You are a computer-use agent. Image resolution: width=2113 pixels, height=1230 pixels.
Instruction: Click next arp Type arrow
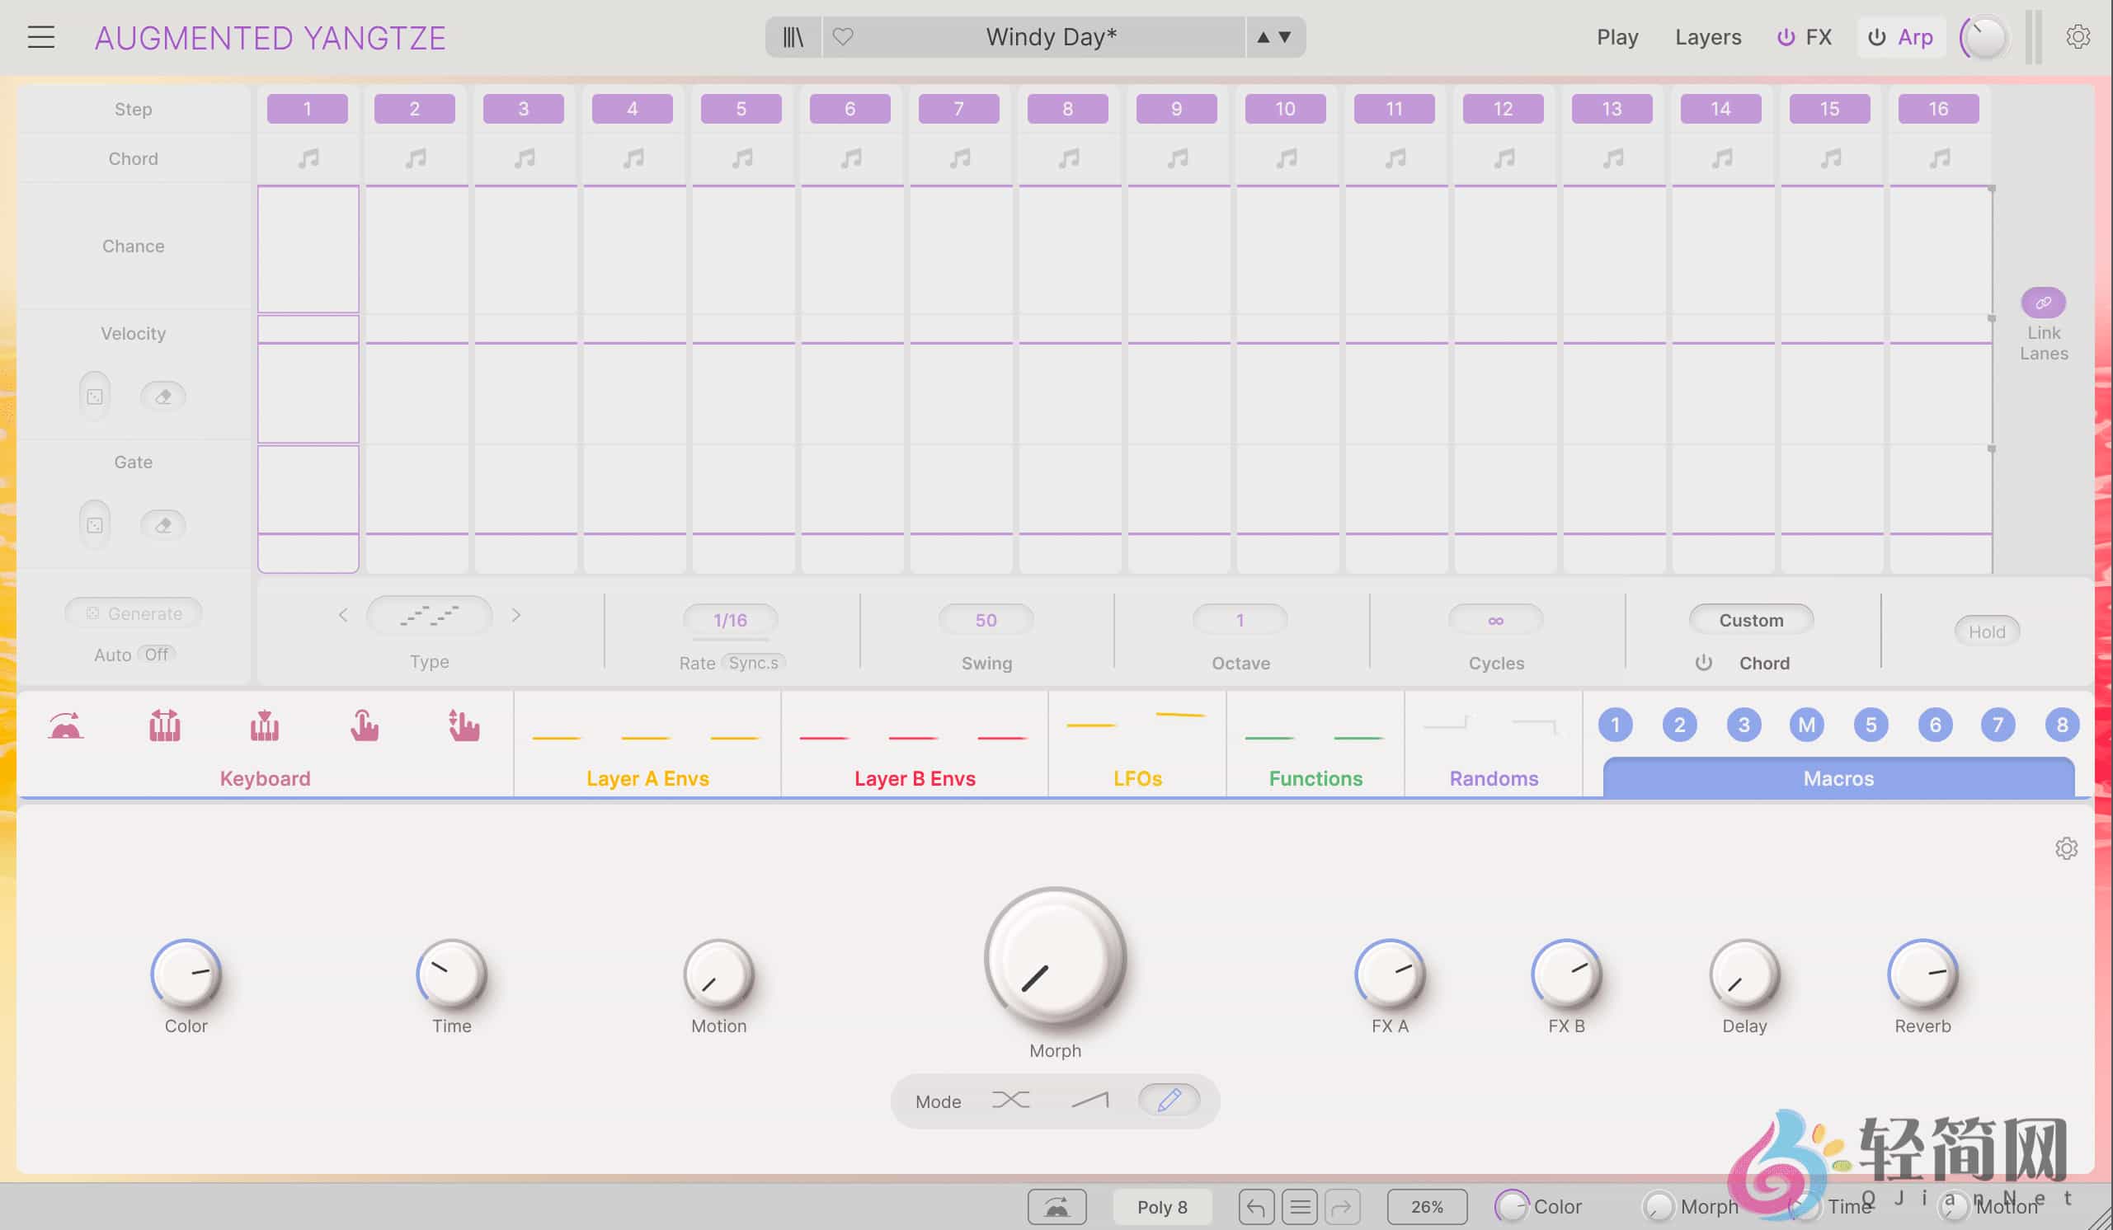(x=515, y=615)
